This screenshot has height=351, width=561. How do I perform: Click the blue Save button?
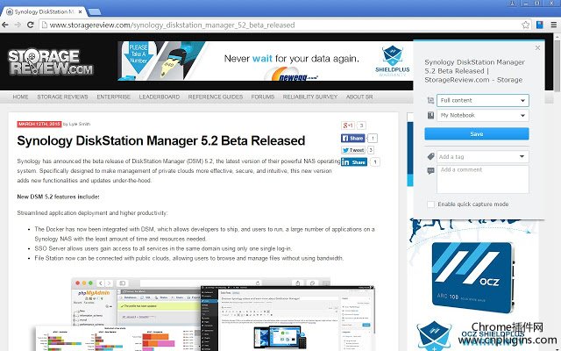[x=477, y=133]
